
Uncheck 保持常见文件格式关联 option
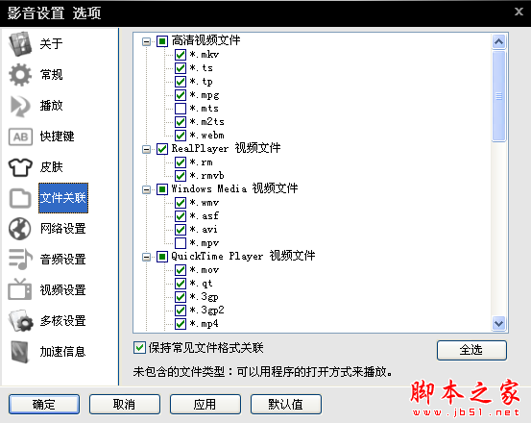(139, 348)
